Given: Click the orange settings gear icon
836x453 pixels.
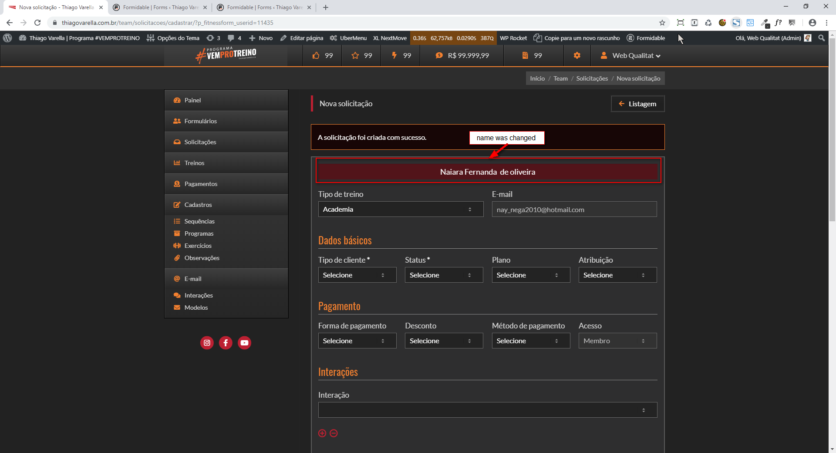Looking at the screenshot, I should 577,55.
